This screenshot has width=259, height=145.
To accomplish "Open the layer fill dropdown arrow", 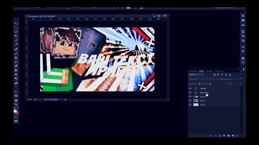I will tap(240, 84).
